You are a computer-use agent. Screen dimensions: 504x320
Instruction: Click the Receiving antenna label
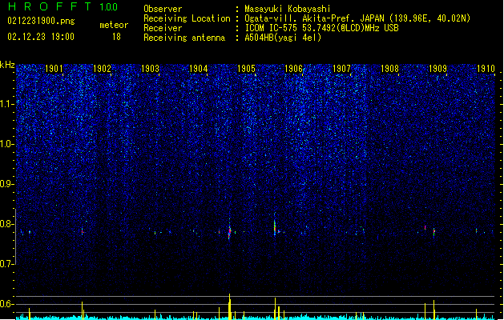184,38
